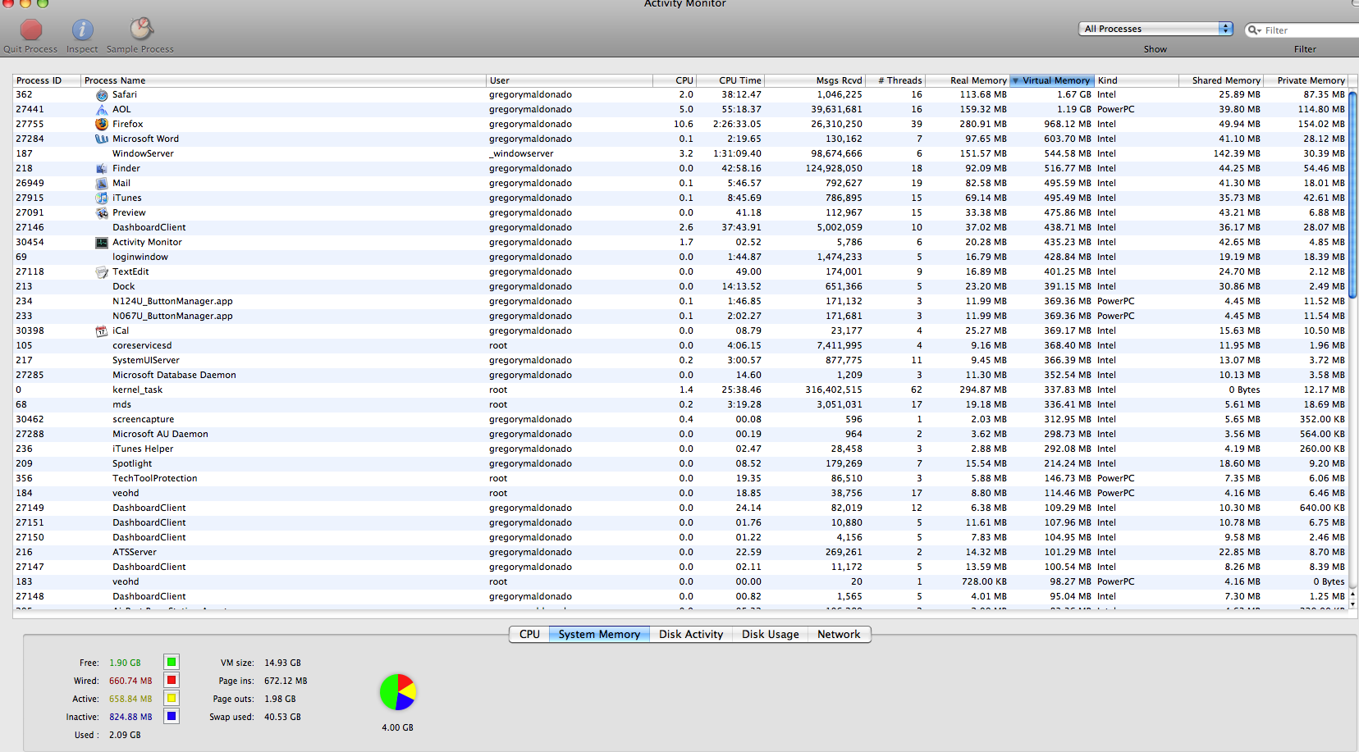This screenshot has width=1359, height=752.
Task: Sort by Real Memory column
Action: pos(968,80)
